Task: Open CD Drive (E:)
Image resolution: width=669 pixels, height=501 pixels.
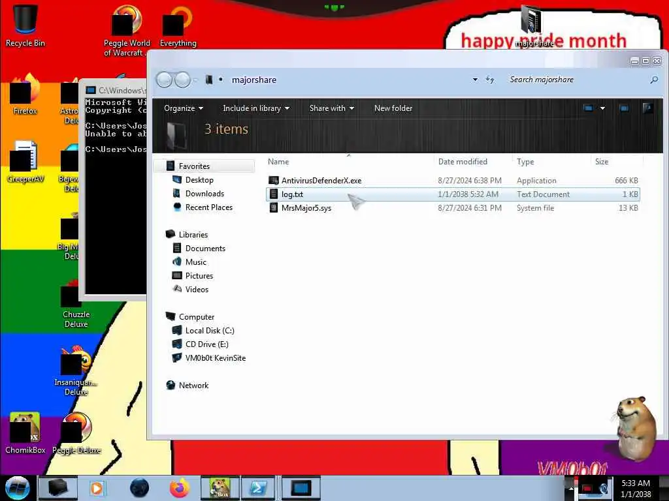Action: click(207, 344)
